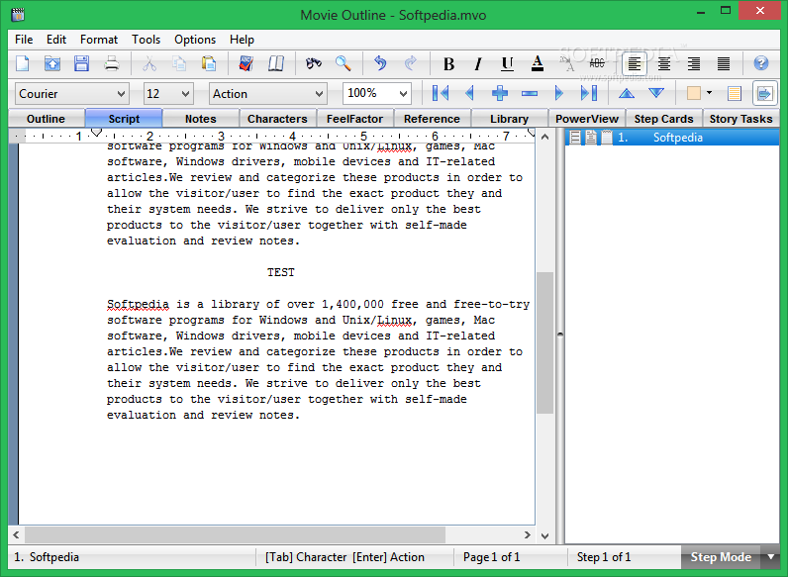
Task: Redo with the right curved arrow
Action: click(x=411, y=63)
